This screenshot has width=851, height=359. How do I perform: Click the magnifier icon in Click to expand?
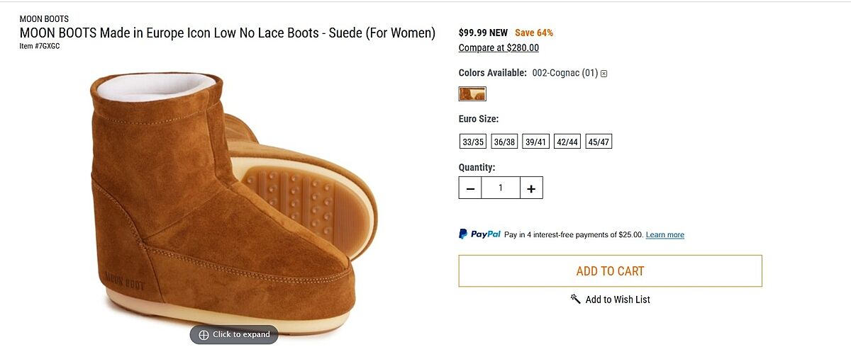[x=204, y=335]
